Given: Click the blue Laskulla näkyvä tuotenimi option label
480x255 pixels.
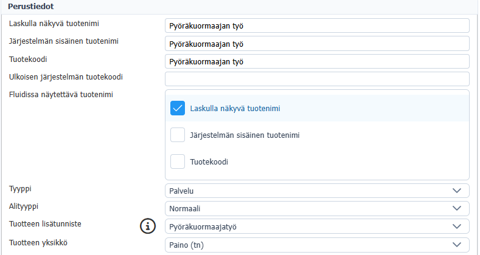Looking at the screenshot, I should click(x=235, y=109).
